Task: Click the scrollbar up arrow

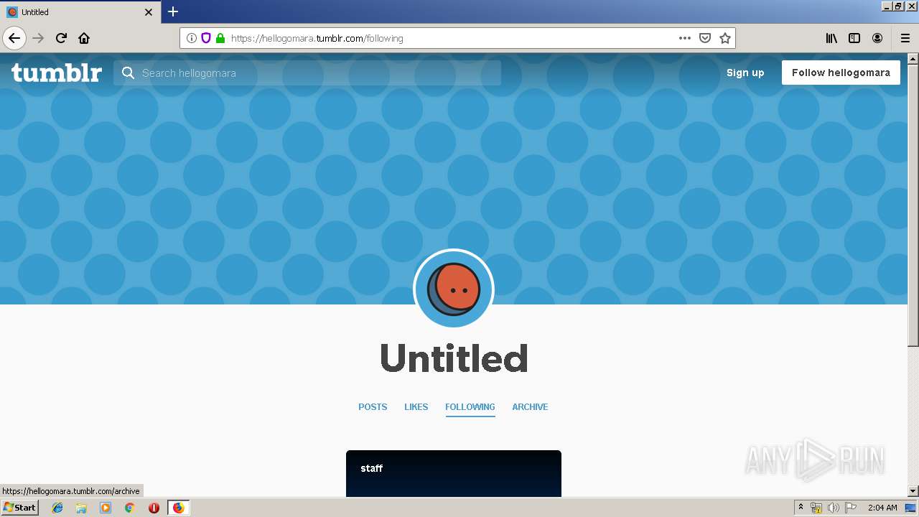Action: [x=913, y=58]
